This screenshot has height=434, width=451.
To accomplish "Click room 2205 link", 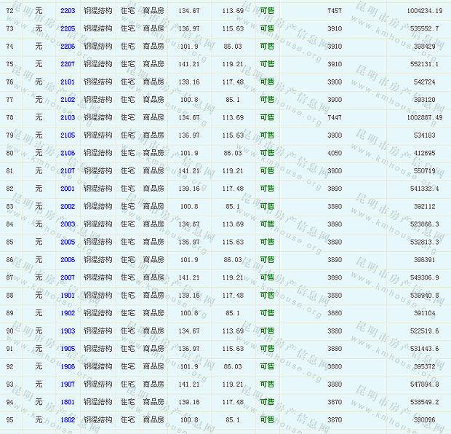I will click(67, 28).
